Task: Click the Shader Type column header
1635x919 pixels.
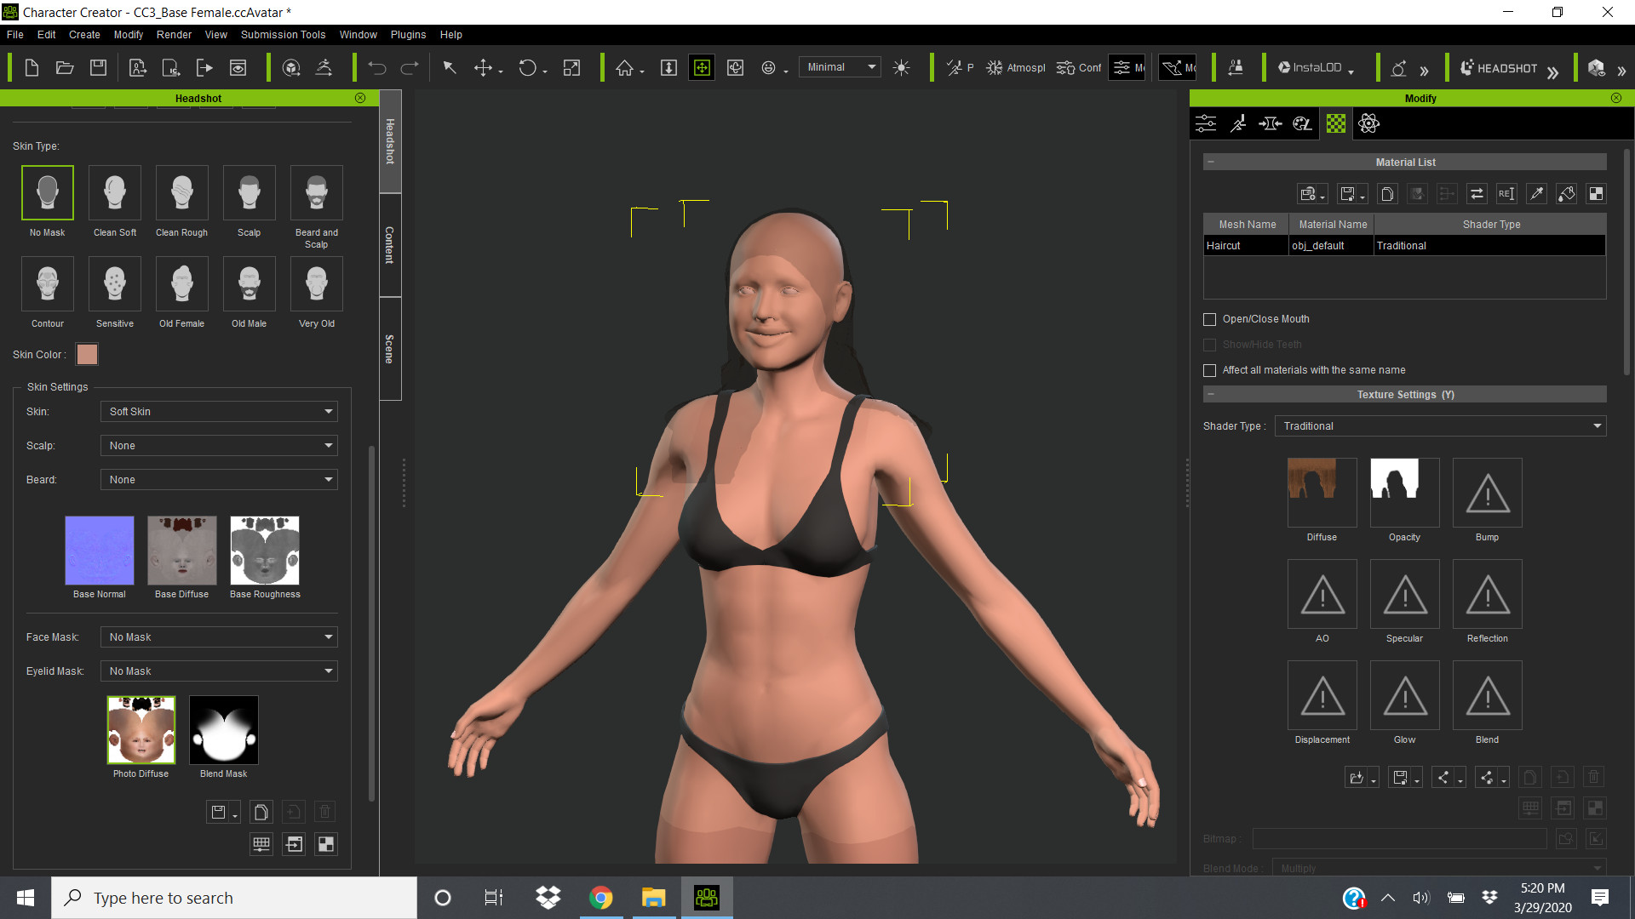Action: pyautogui.click(x=1491, y=225)
